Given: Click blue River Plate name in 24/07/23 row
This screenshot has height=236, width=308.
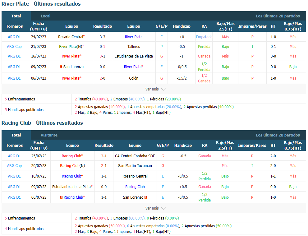Looking at the screenshot, I should coord(134,37).
